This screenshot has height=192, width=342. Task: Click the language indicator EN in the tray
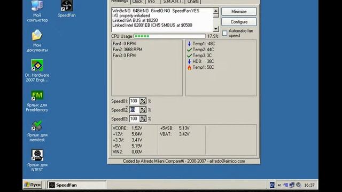(272, 185)
